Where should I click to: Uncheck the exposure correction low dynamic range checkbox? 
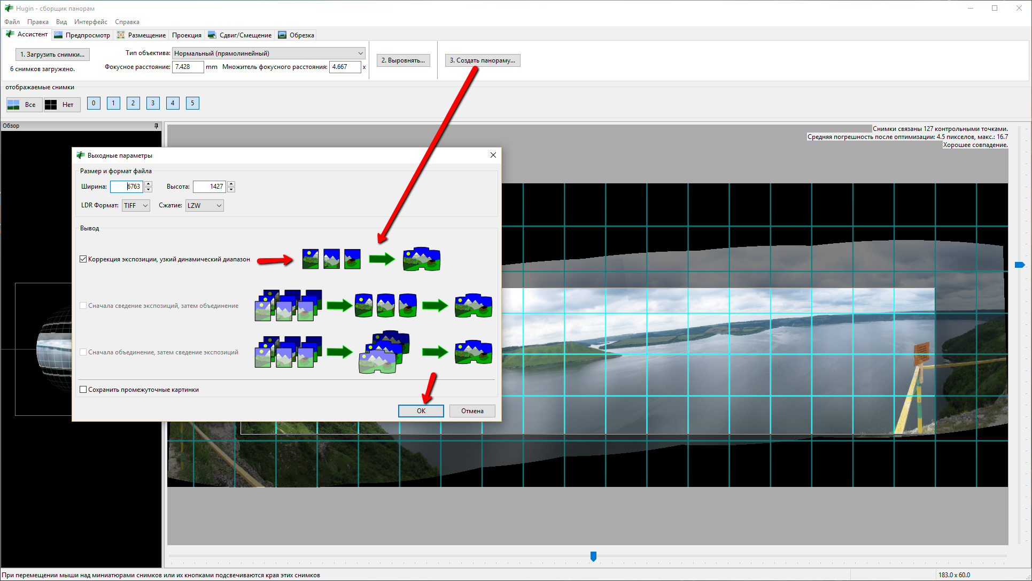click(83, 259)
